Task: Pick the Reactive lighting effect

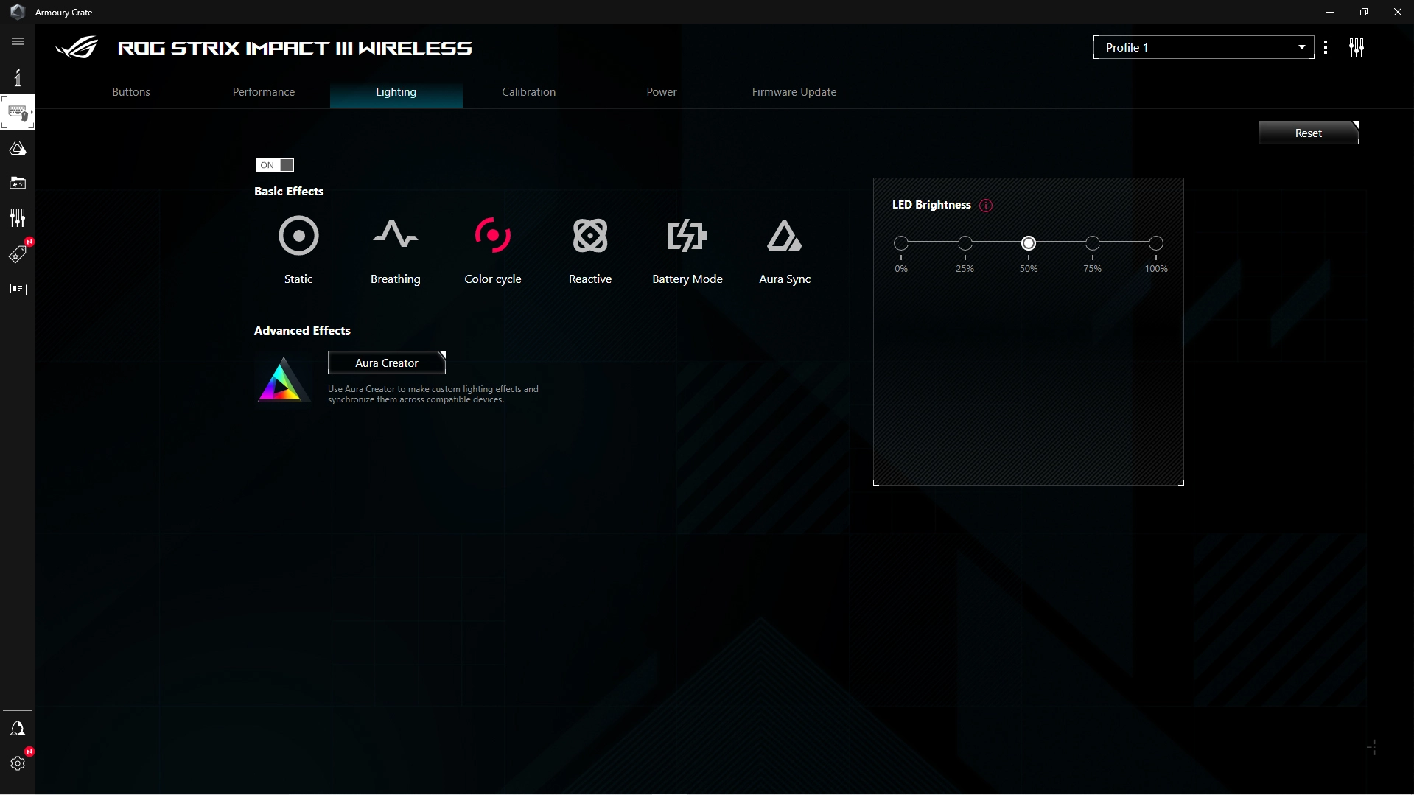Action: pos(590,236)
